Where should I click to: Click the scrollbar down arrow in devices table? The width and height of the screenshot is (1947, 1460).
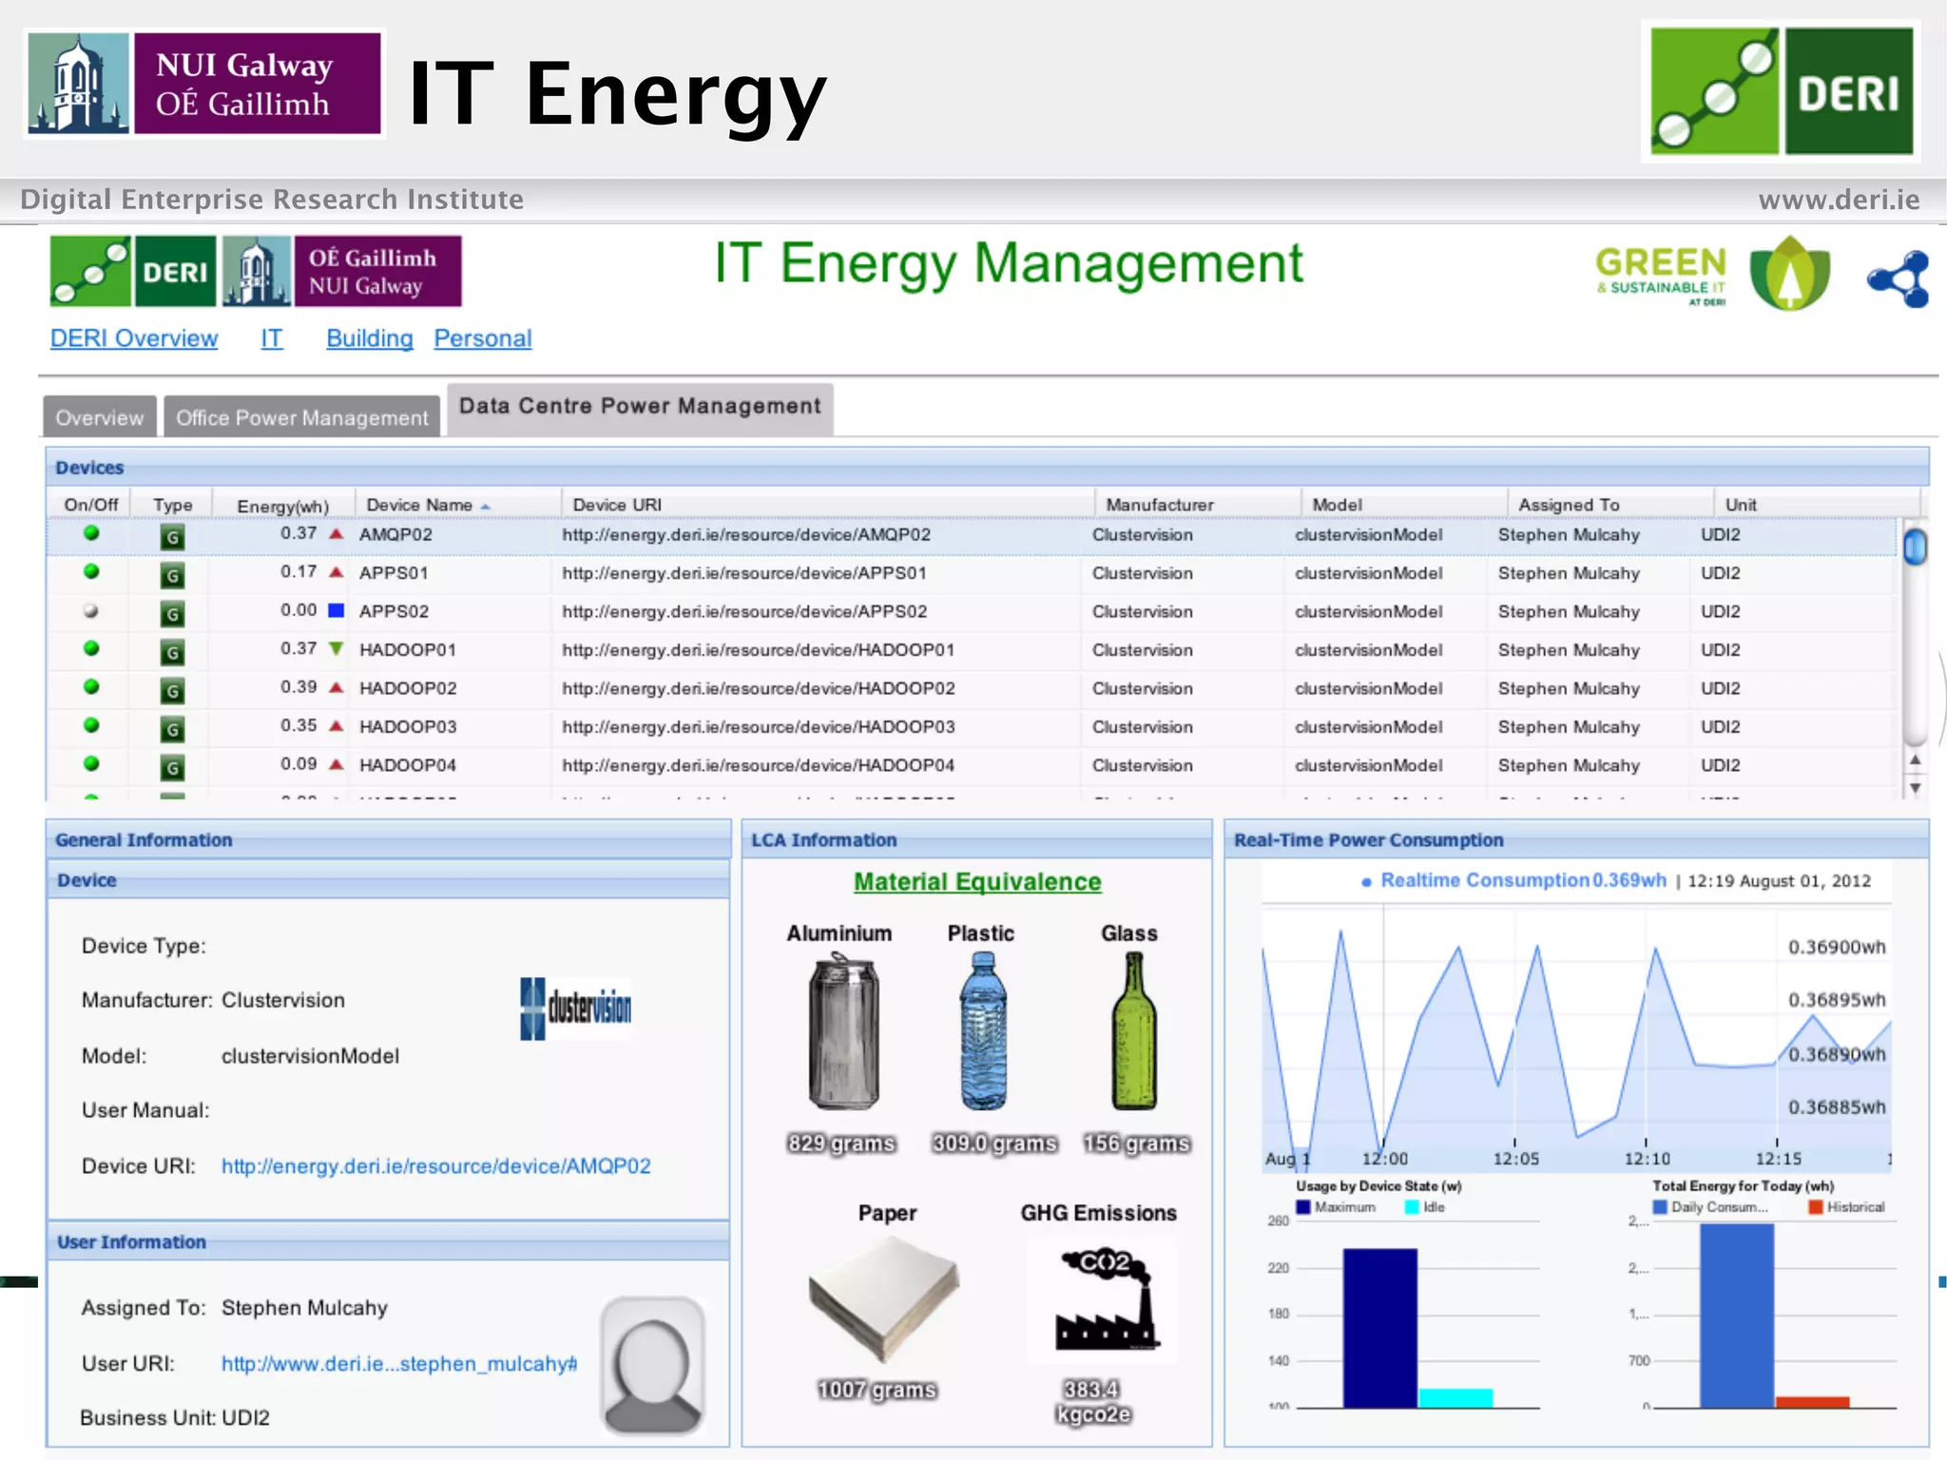pos(1916,788)
